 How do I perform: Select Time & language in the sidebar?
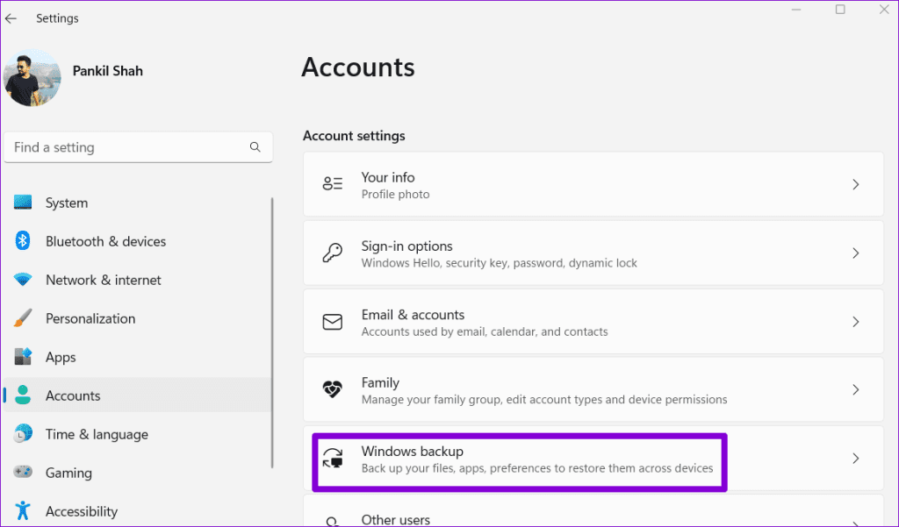click(x=97, y=434)
